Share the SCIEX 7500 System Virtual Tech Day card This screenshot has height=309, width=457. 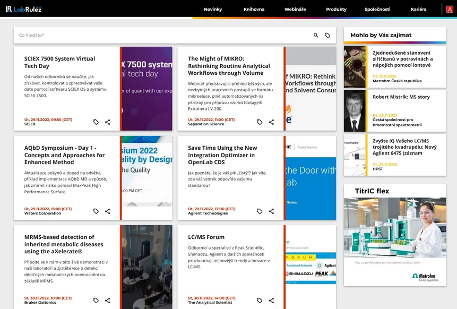[x=108, y=122]
